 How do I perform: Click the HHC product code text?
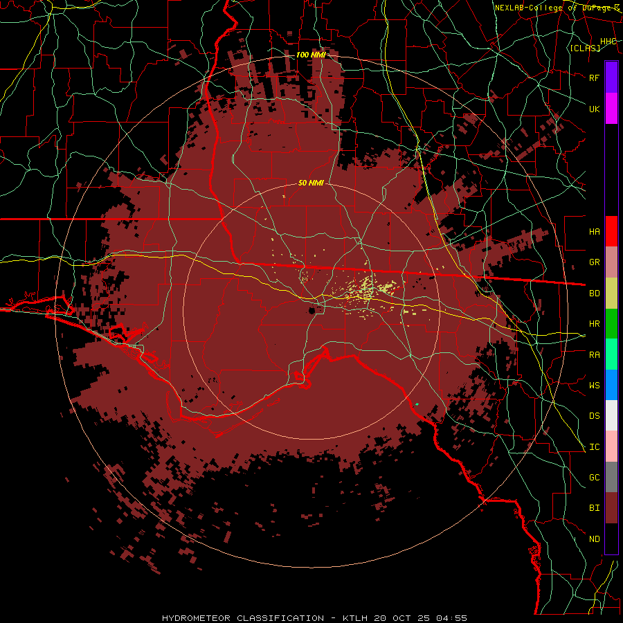pyautogui.click(x=608, y=42)
